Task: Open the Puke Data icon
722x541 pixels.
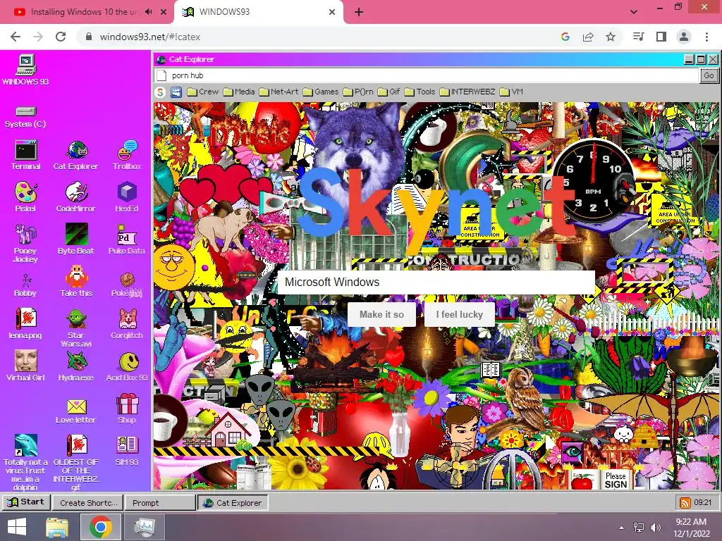Action: pyautogui.click(x=127, y=240)
